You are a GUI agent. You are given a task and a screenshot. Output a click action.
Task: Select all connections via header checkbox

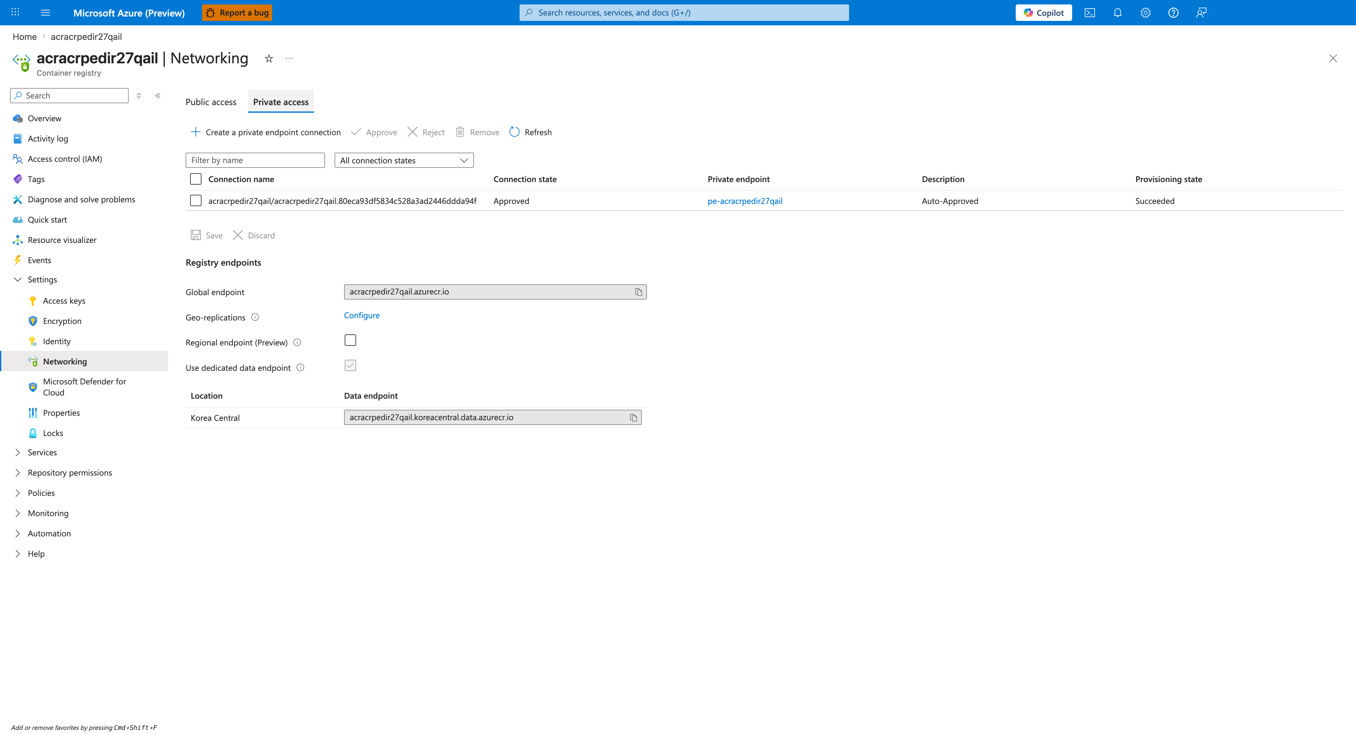point(196,179)
